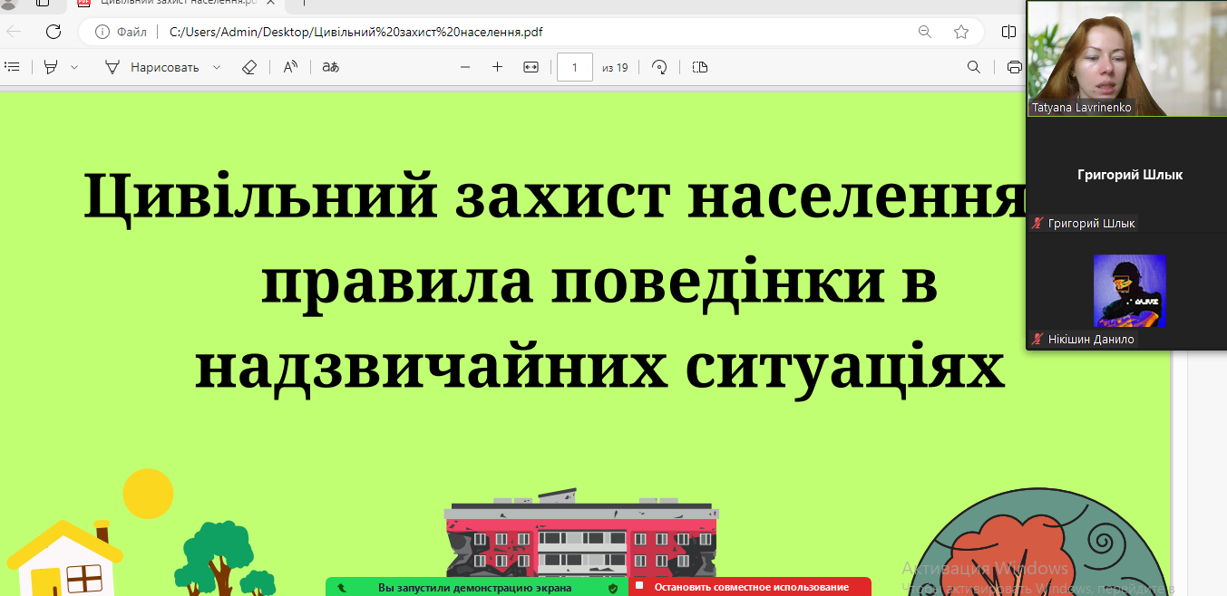This screenshot has width=1227, height=596.
Task: Select the highlighter tool
Action: 51,67
